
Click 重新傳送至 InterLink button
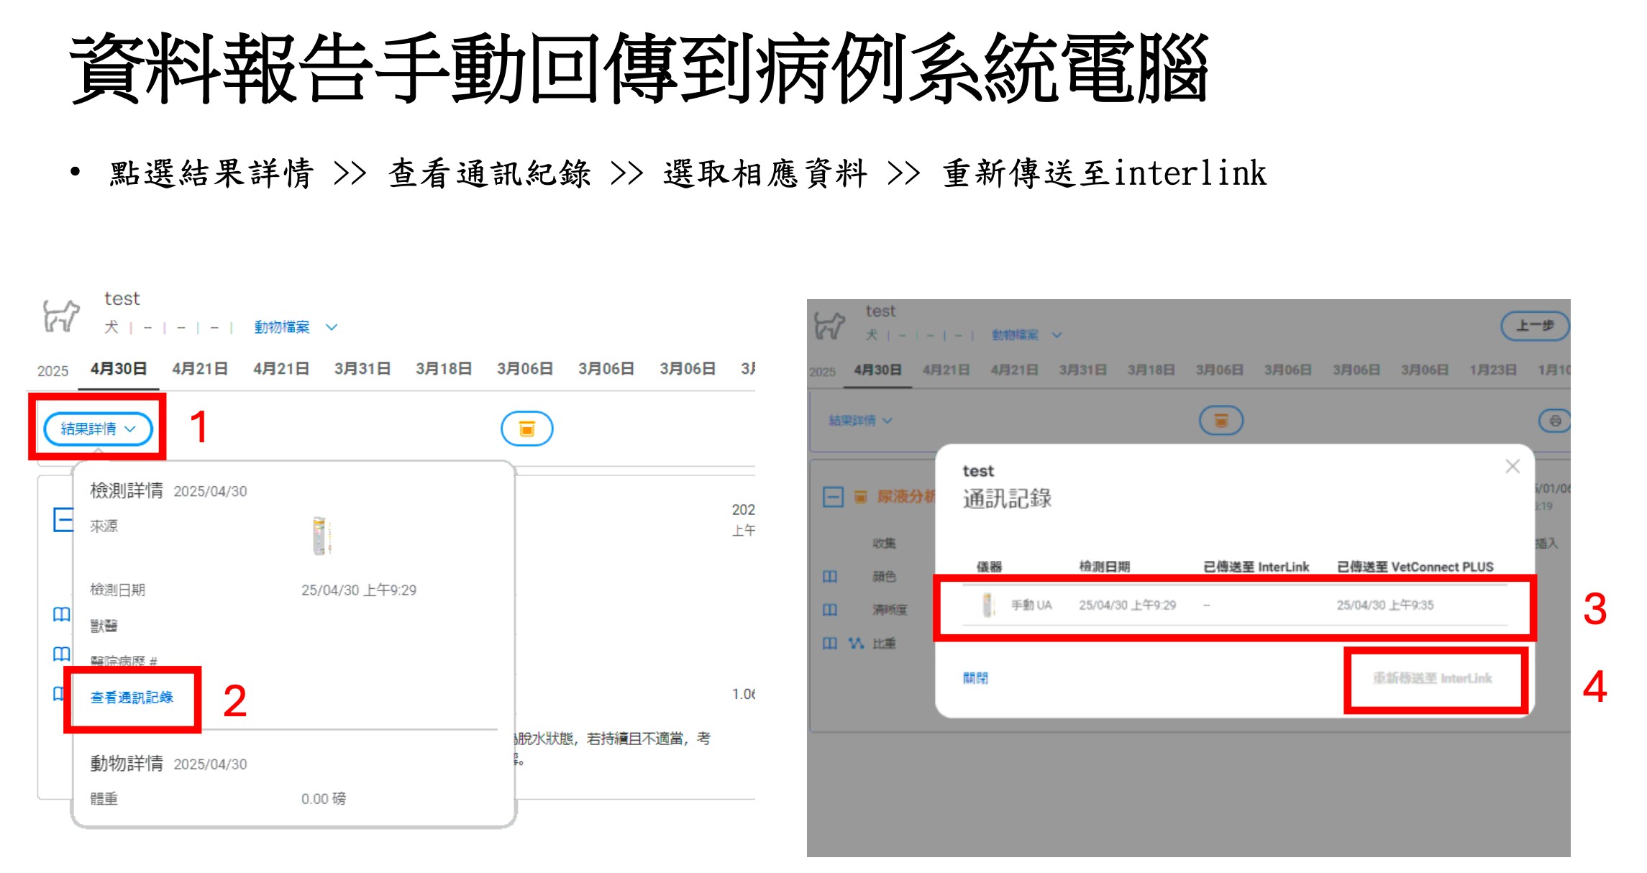point(1432,678)
